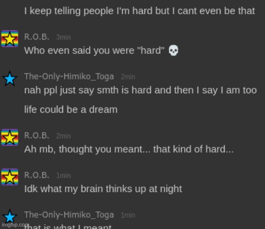Open The-Only-Himiko_Toga username on 1min comment
The height and width of the screenshot is (229, 265).
click(x=69, y=215)
